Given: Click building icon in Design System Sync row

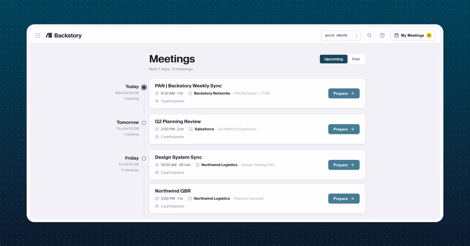Looking at the screenshot, I should 197,165.
